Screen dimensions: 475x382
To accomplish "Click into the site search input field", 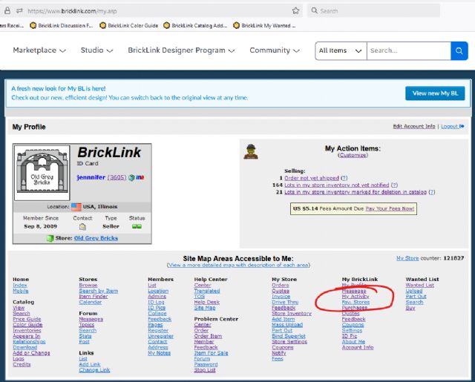I will [408, 50].
